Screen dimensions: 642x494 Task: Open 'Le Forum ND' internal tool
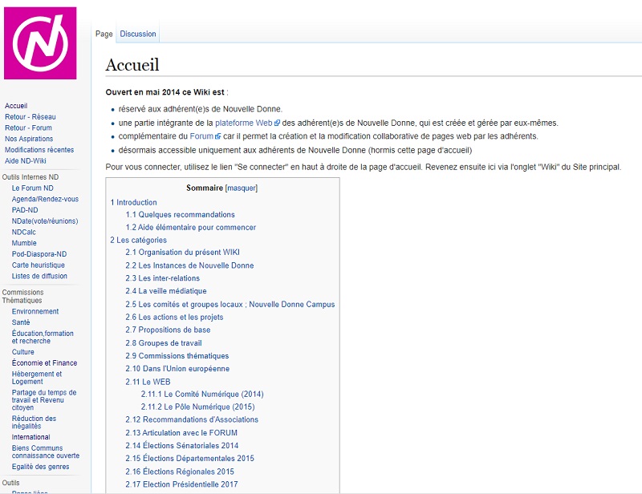click(x=33, y=188)
